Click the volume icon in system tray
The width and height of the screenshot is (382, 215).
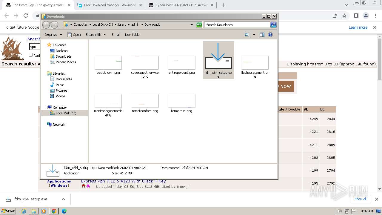[339, 211]
